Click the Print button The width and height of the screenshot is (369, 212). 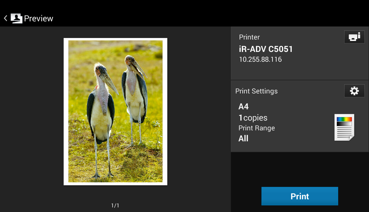[300, 196]
